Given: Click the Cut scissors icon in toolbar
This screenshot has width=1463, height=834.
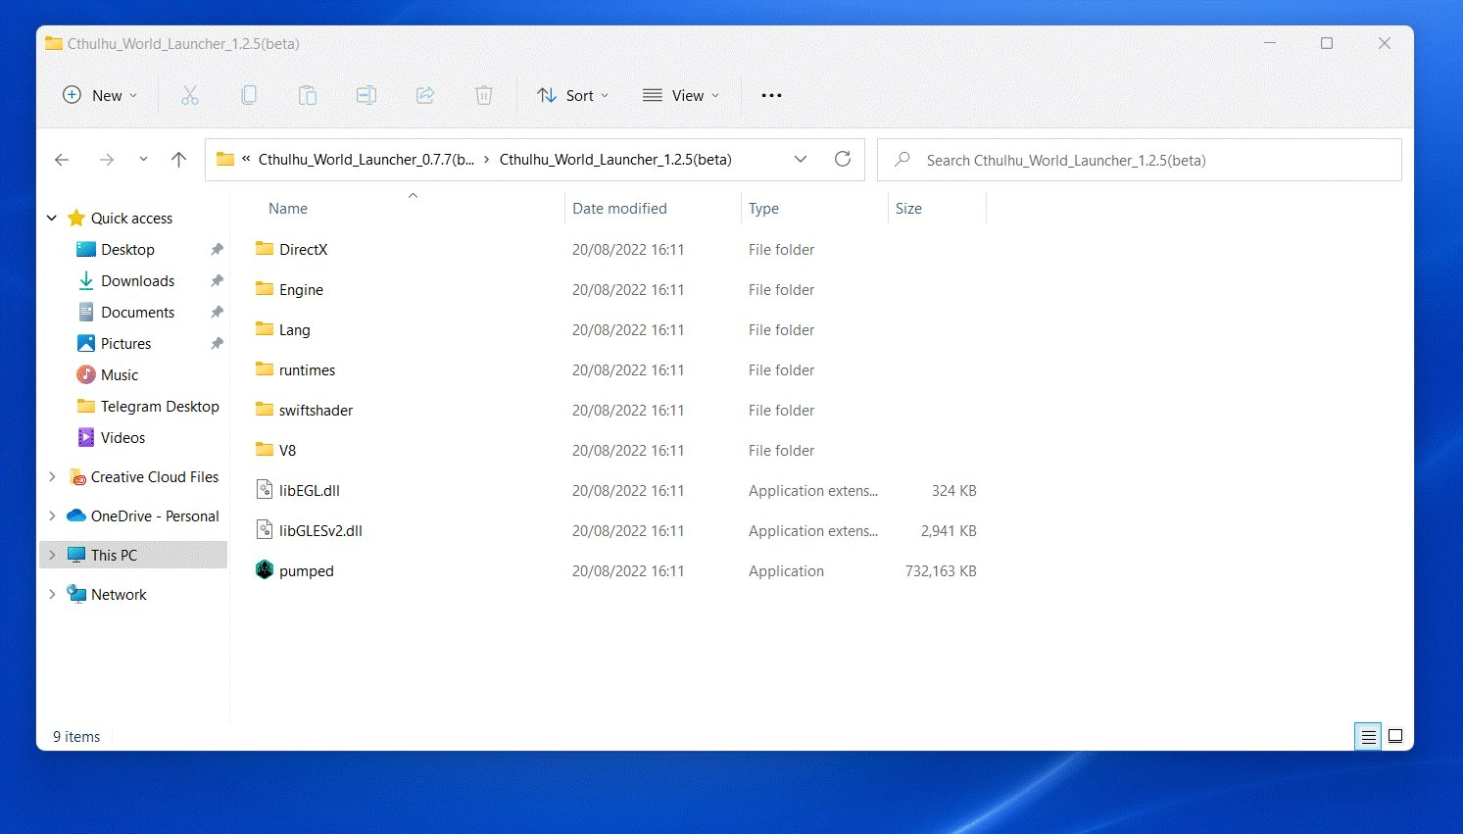Looking at the screenshot, I should [x=190, y=95].
